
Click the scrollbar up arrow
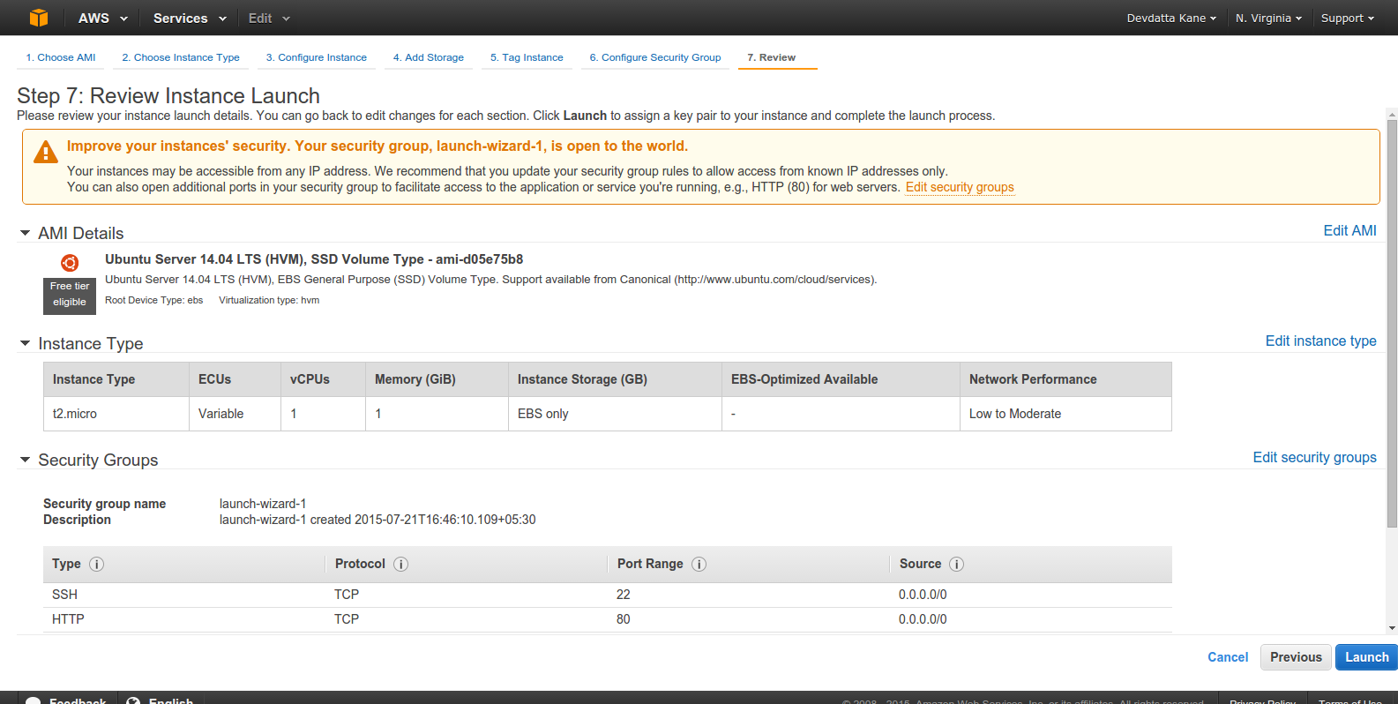pos(1392,113)
